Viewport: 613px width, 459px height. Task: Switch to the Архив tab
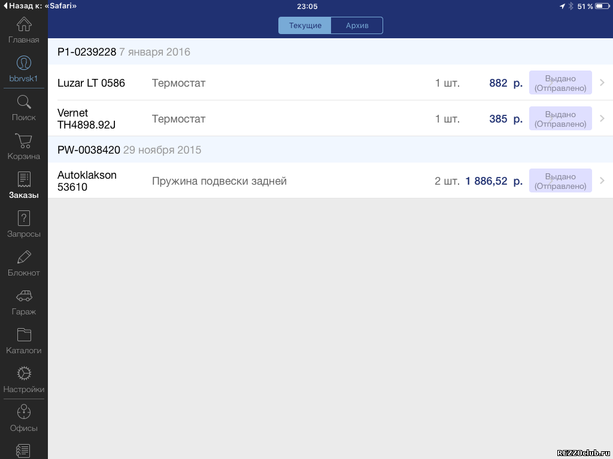pyautogui.click(x=357, y=25)
